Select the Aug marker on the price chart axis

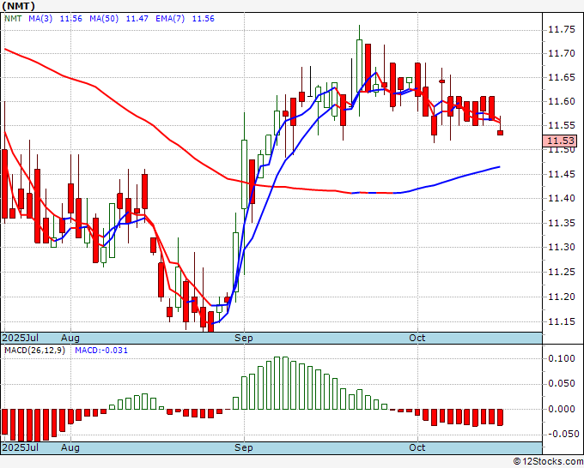[x=70, y=339]
